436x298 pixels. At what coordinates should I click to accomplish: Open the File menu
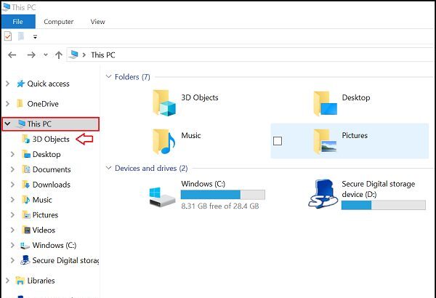click(x=17, y=22)
